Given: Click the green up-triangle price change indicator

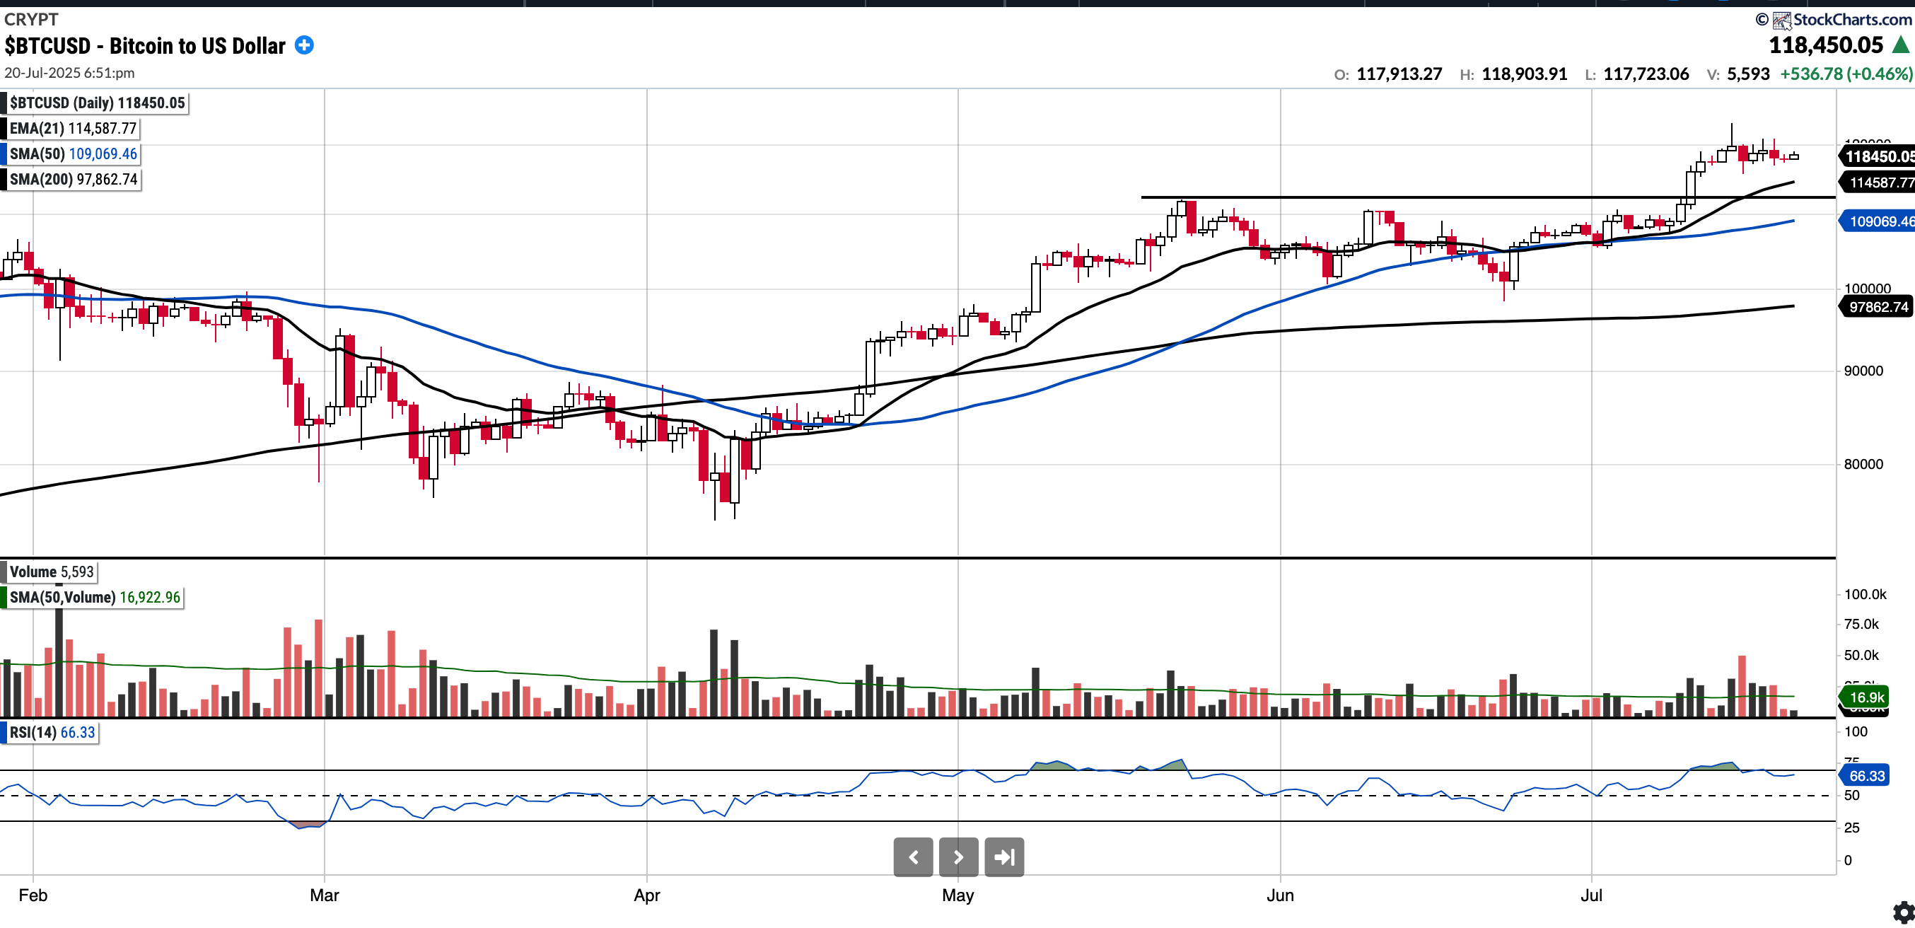Looking at the screenshot, I should point(1899,45).
